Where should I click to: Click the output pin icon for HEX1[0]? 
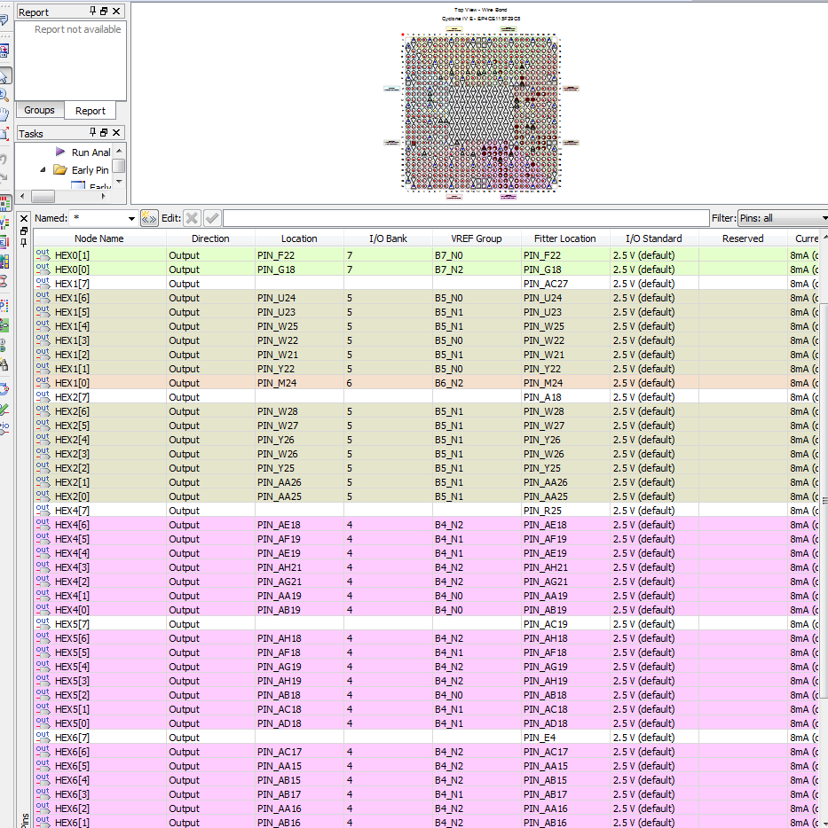[x=43, y=383]
